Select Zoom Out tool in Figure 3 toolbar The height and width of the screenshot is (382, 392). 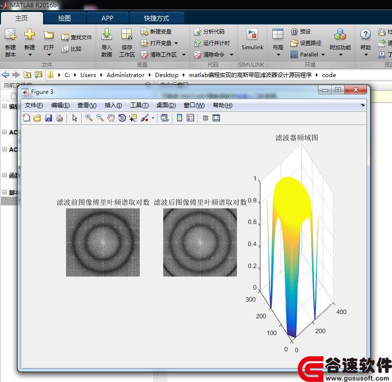pyautogui.click(x=100, y=118)
